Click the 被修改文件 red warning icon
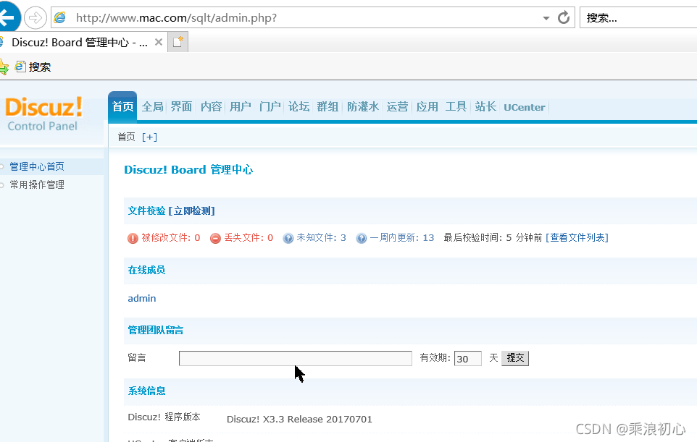The height and width of the screenshot is (442, 697). pyautogui.click(x=133, y=238)
